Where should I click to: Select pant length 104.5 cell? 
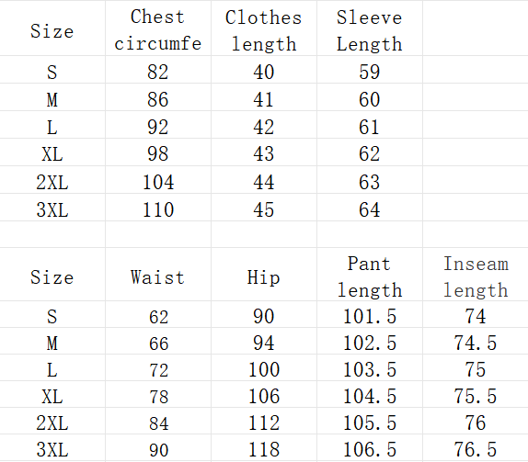(x=370, y=394)
